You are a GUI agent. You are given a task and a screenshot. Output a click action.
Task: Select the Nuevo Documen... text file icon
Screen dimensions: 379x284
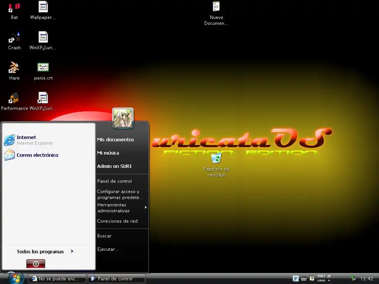216,7
